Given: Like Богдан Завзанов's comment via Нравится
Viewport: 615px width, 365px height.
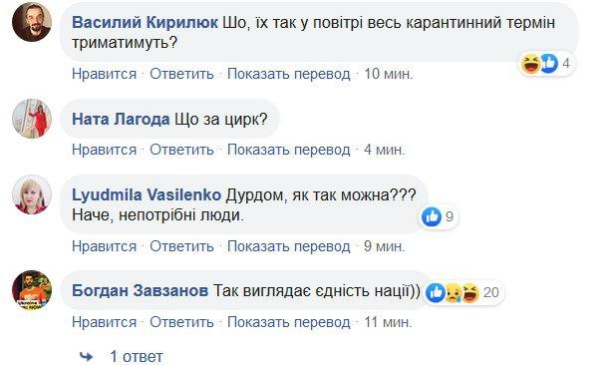Looking at the screenshot, I should [104, 322].
